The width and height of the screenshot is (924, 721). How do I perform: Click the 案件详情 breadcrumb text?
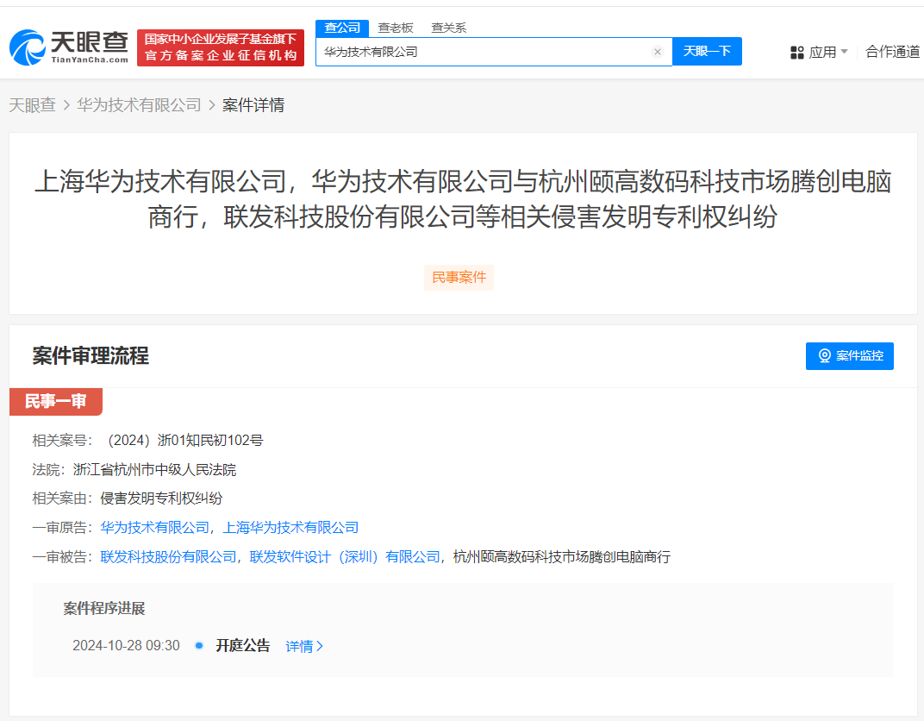[x=253, y=105]
